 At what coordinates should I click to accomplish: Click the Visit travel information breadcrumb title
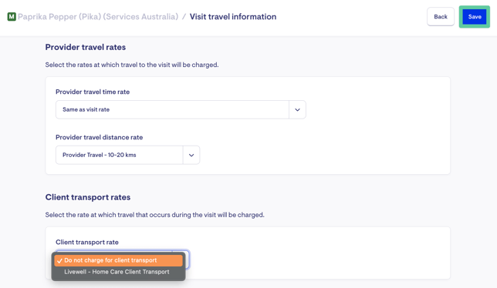tap(233, 16)
